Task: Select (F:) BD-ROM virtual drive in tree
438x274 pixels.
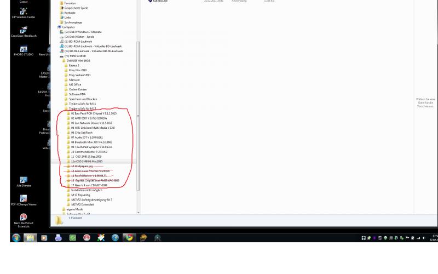Action: 91,46
